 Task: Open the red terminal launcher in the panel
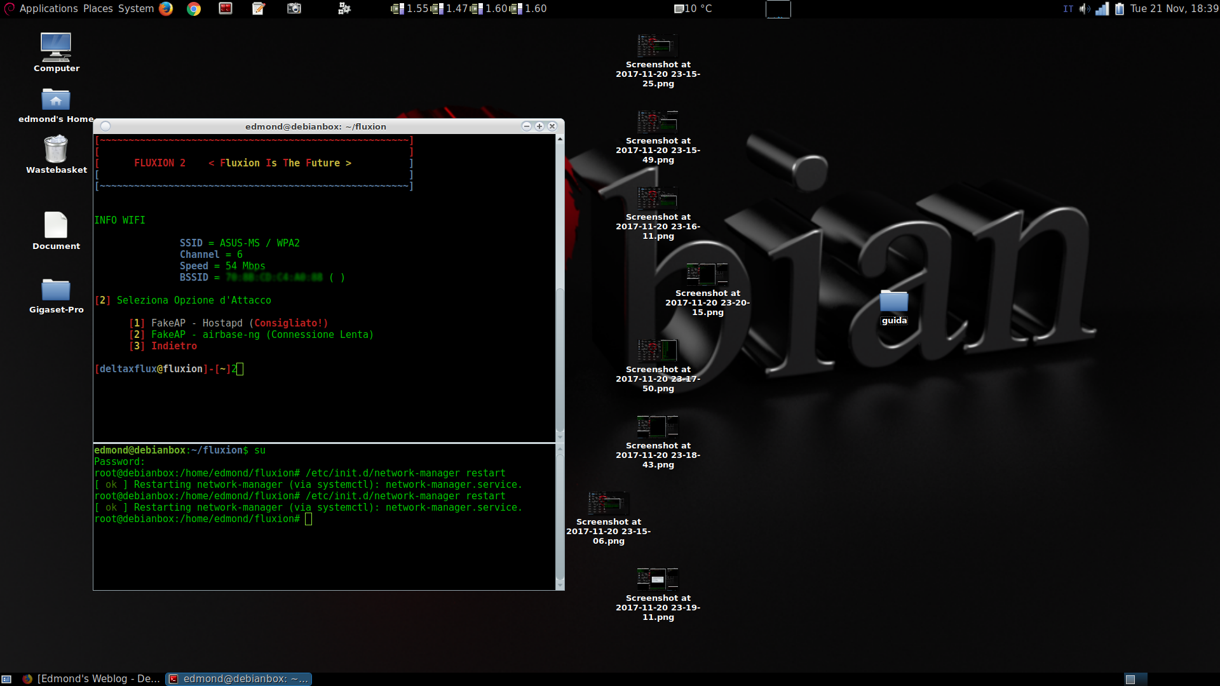226,8
